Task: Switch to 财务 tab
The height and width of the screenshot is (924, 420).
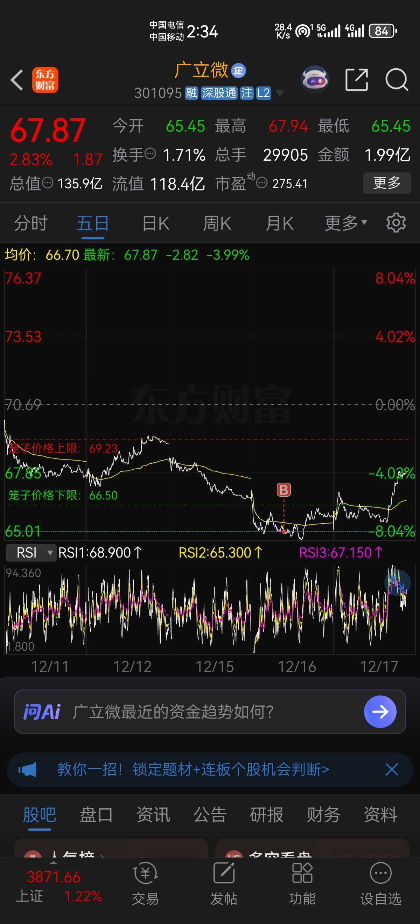Action: tap(323, 815)
